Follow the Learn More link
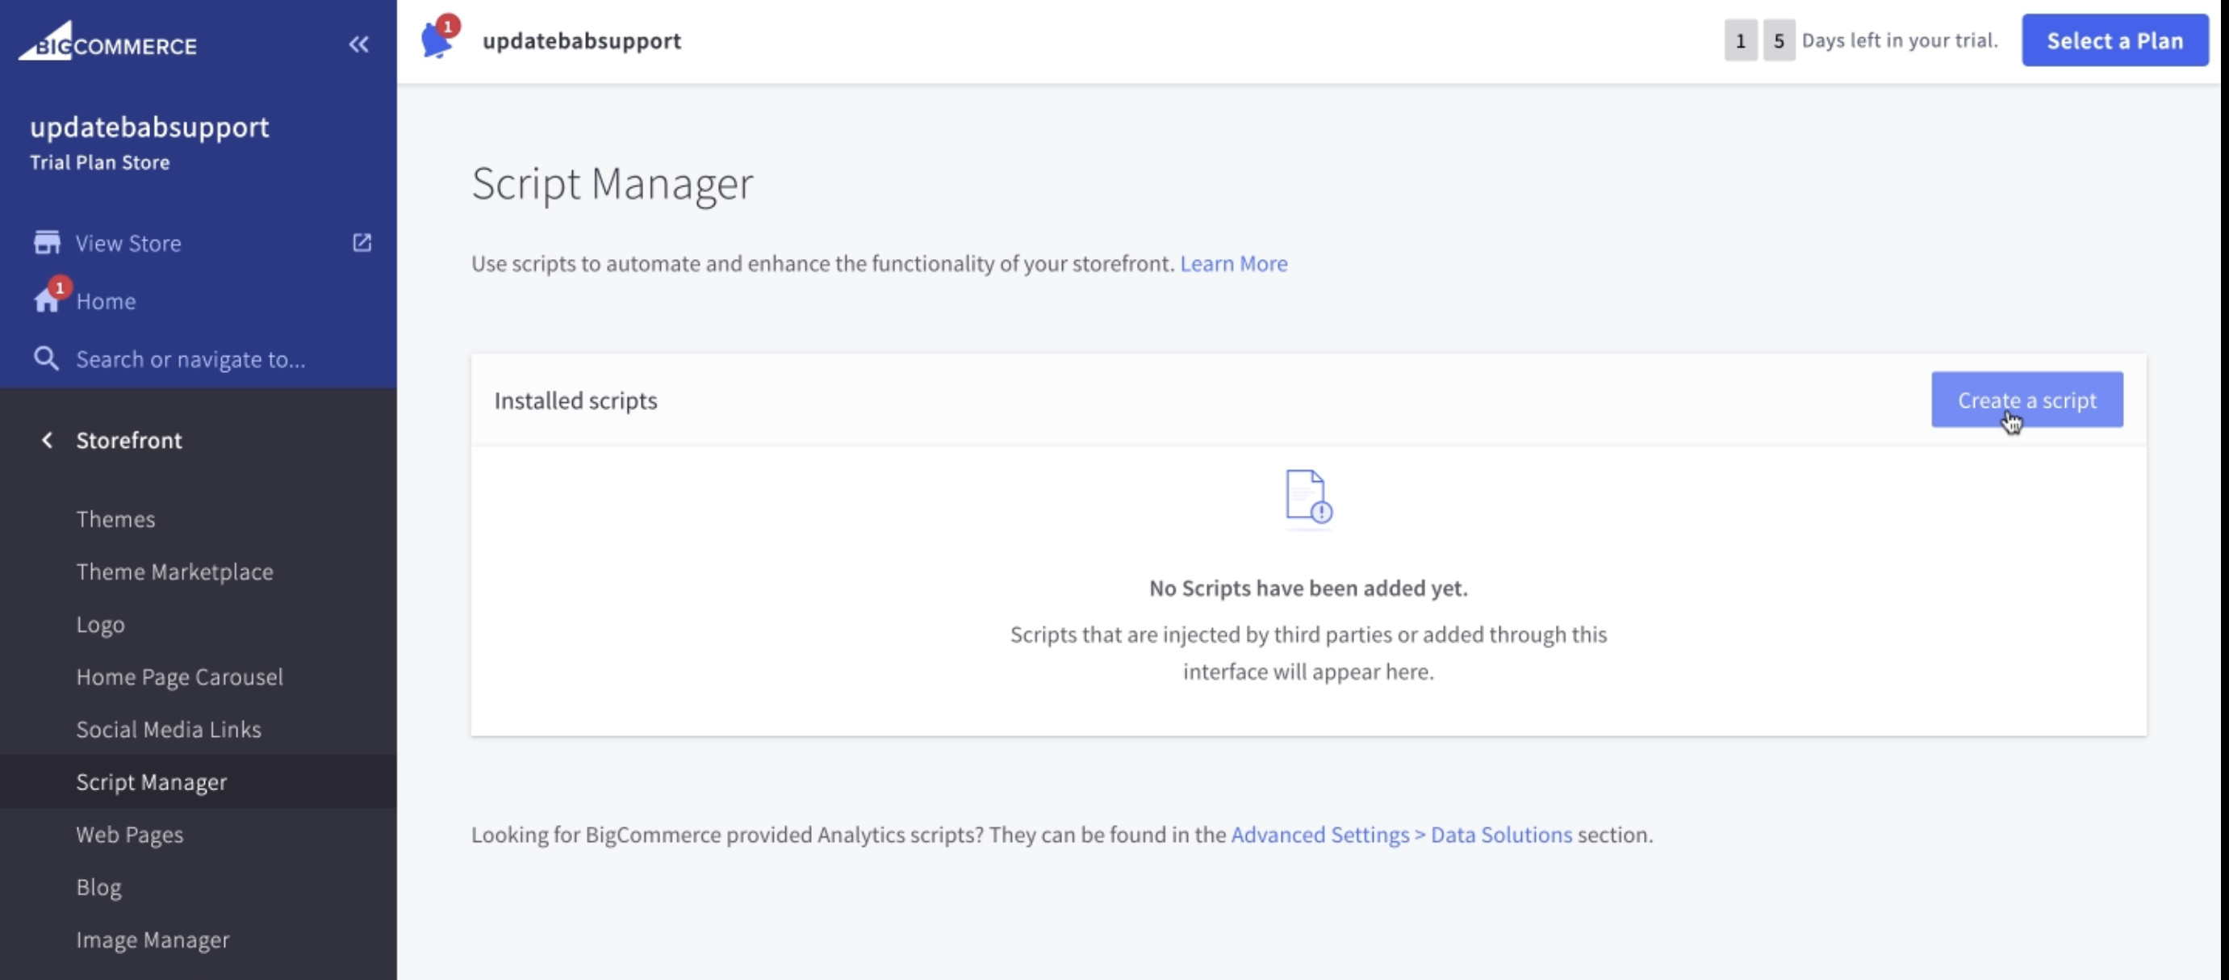 (x=1233, y=263)
